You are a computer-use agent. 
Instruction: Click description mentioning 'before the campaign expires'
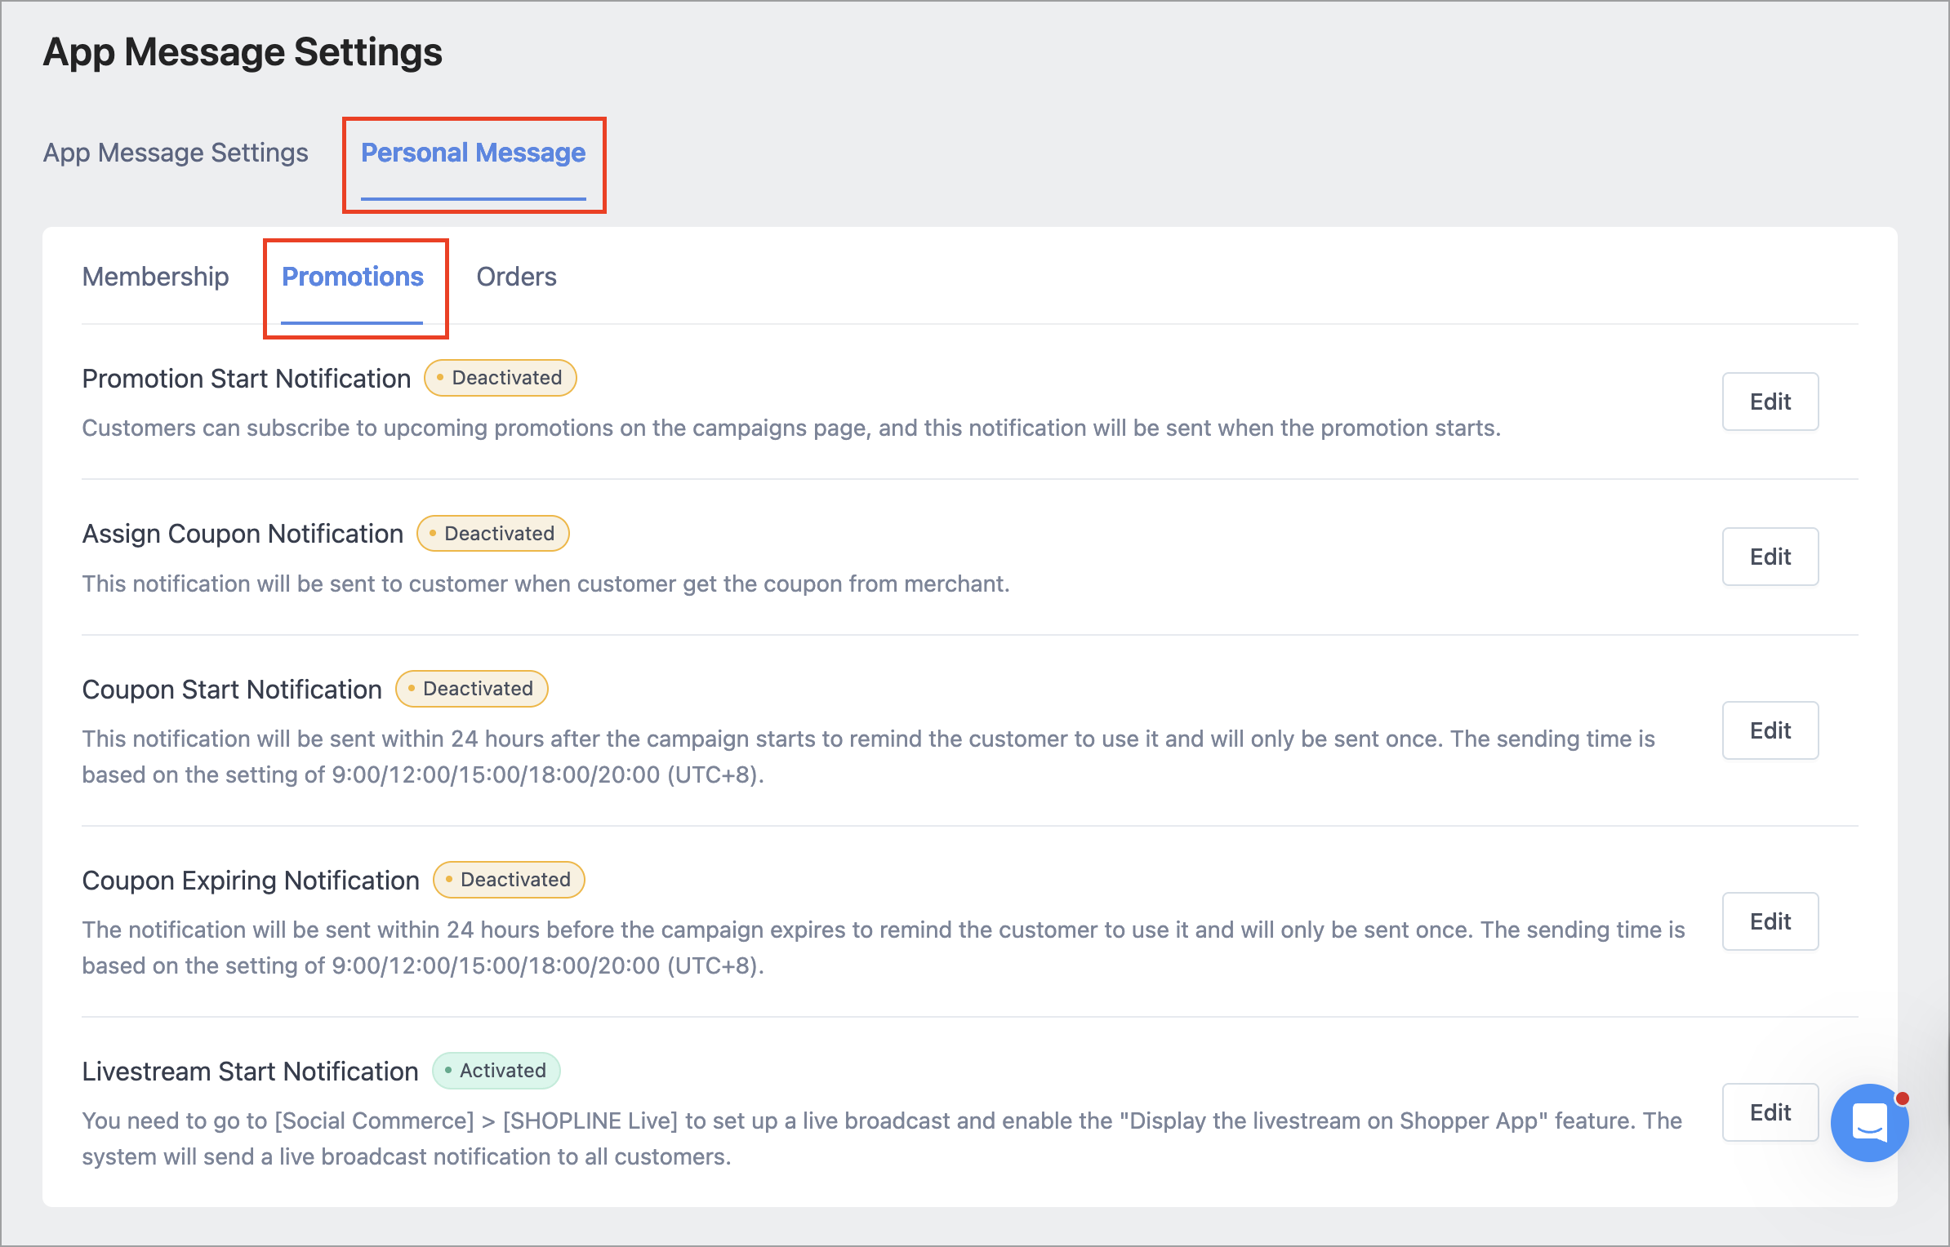point(884,947)
